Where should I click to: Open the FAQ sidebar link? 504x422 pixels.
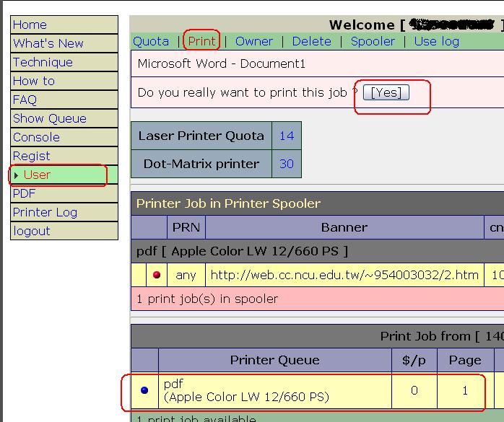[x=25, y=100]
